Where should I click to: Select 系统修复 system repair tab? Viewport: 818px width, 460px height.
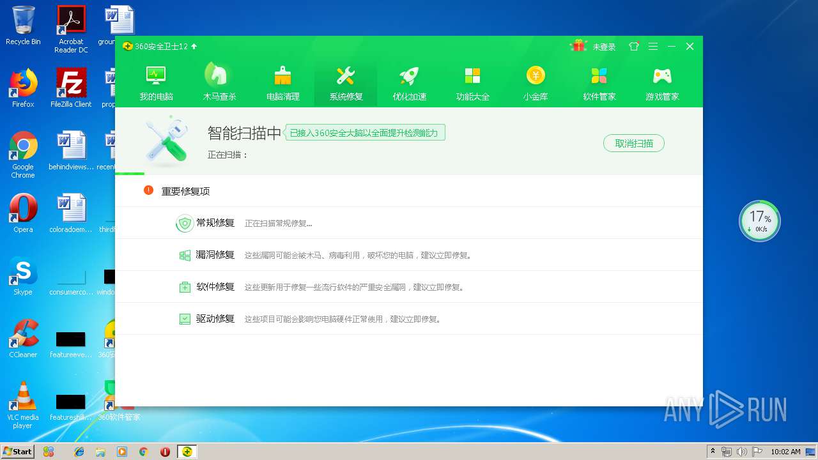pyautogui.click(x=346, y=82)
